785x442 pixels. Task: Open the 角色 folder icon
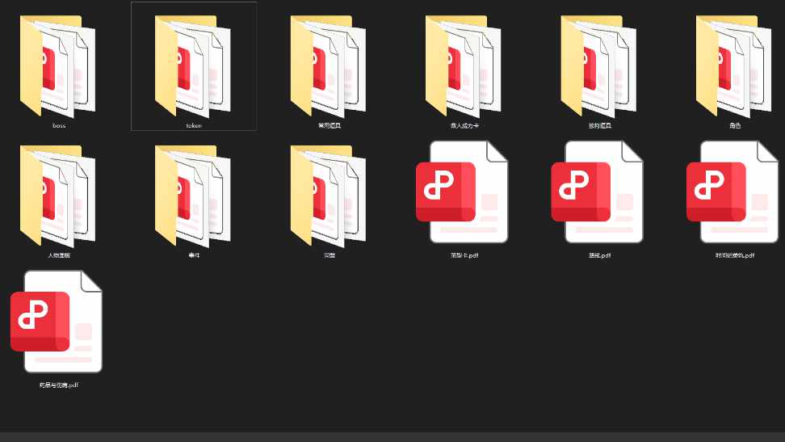[x=734, y=65]
